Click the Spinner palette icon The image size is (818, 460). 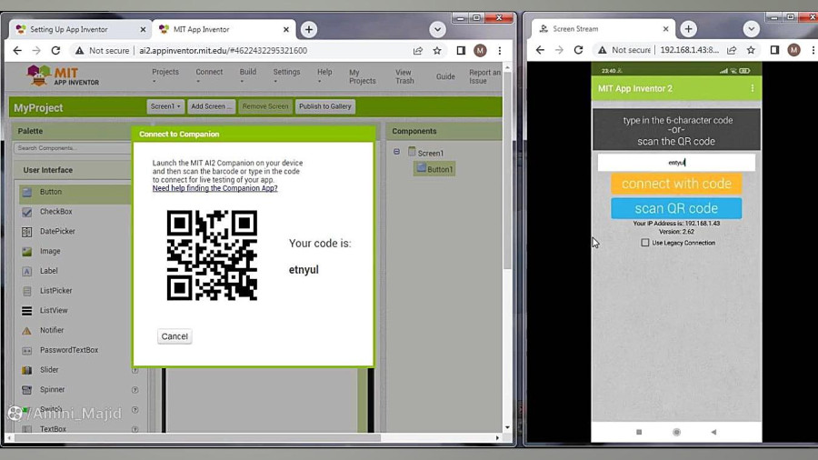(x=26, y=390)
